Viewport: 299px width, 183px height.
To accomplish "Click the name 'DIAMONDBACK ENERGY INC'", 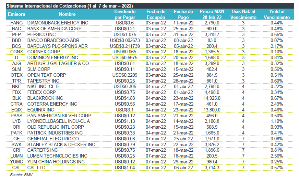I will tap(58, 23).
